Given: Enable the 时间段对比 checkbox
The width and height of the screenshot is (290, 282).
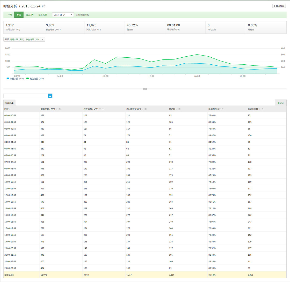Looking at the screenshot, I should pyautogui.click(x=77, y=15).
